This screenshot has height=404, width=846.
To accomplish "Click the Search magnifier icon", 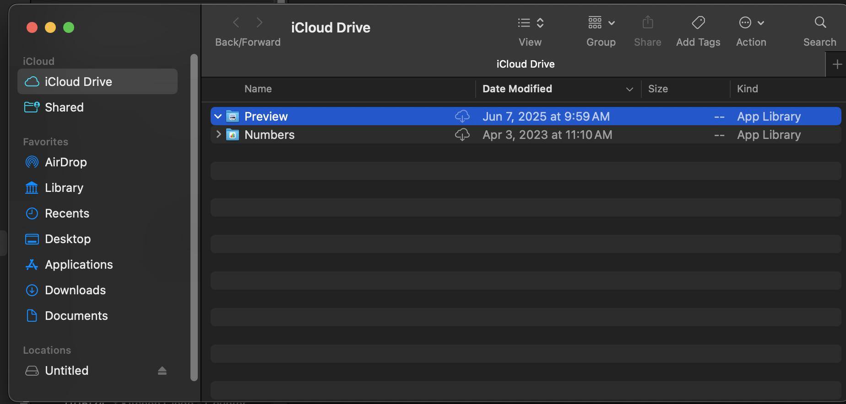I will point(820,22).
